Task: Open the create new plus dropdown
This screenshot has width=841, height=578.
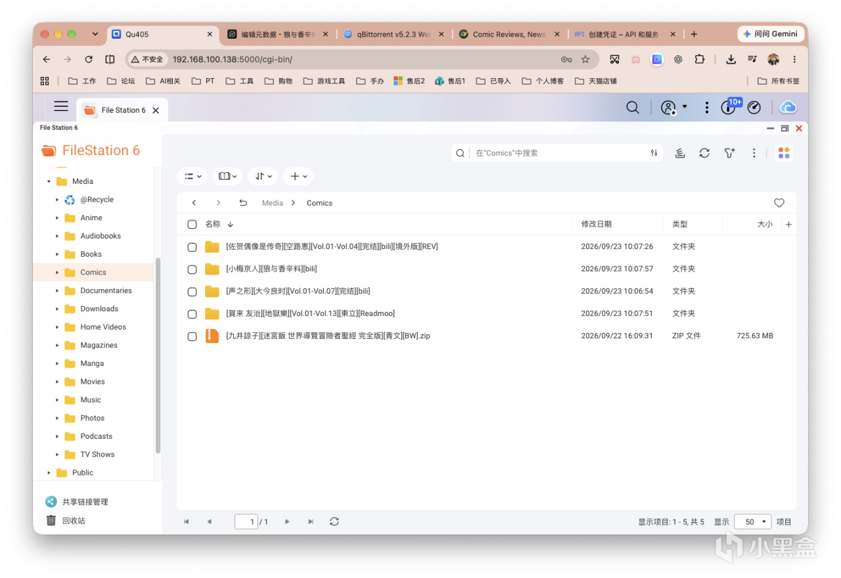Action: click(x=298, y=176)
